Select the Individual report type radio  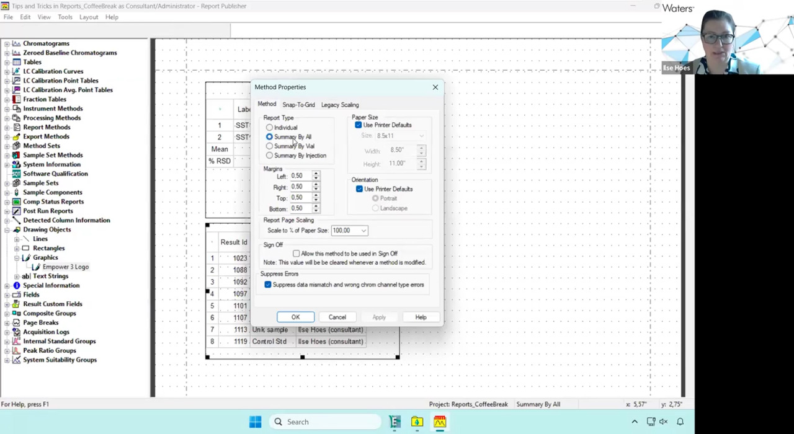(269, 128)
